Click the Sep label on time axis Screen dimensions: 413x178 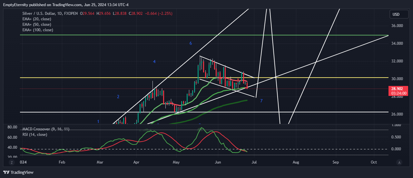click(x=336, y=163)
